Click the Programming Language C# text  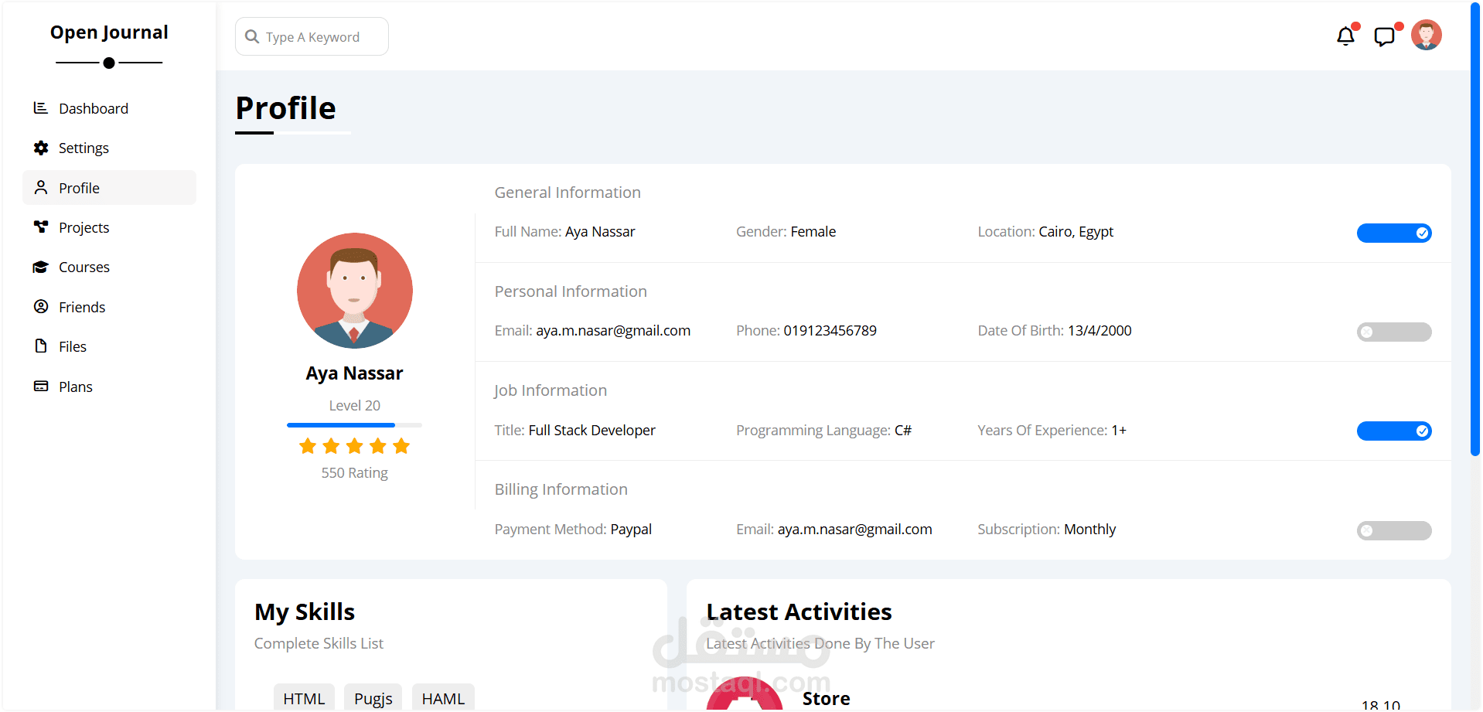coord(823,430)
